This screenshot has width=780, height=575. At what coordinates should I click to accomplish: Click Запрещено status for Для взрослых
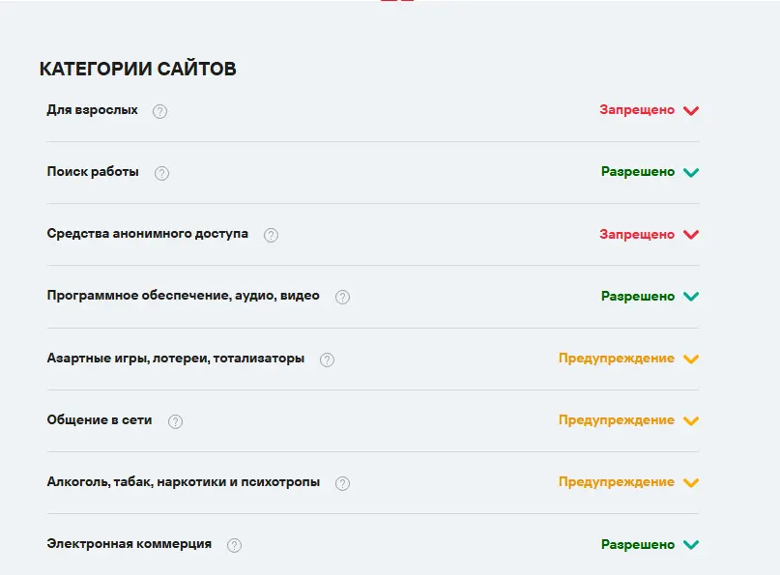[x=637, y=109]
